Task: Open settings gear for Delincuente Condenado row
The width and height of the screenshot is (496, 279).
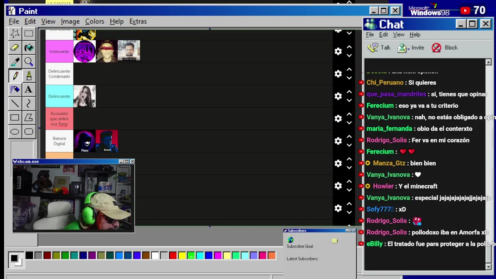Action: pyautogui.click(x=338, y=74)
